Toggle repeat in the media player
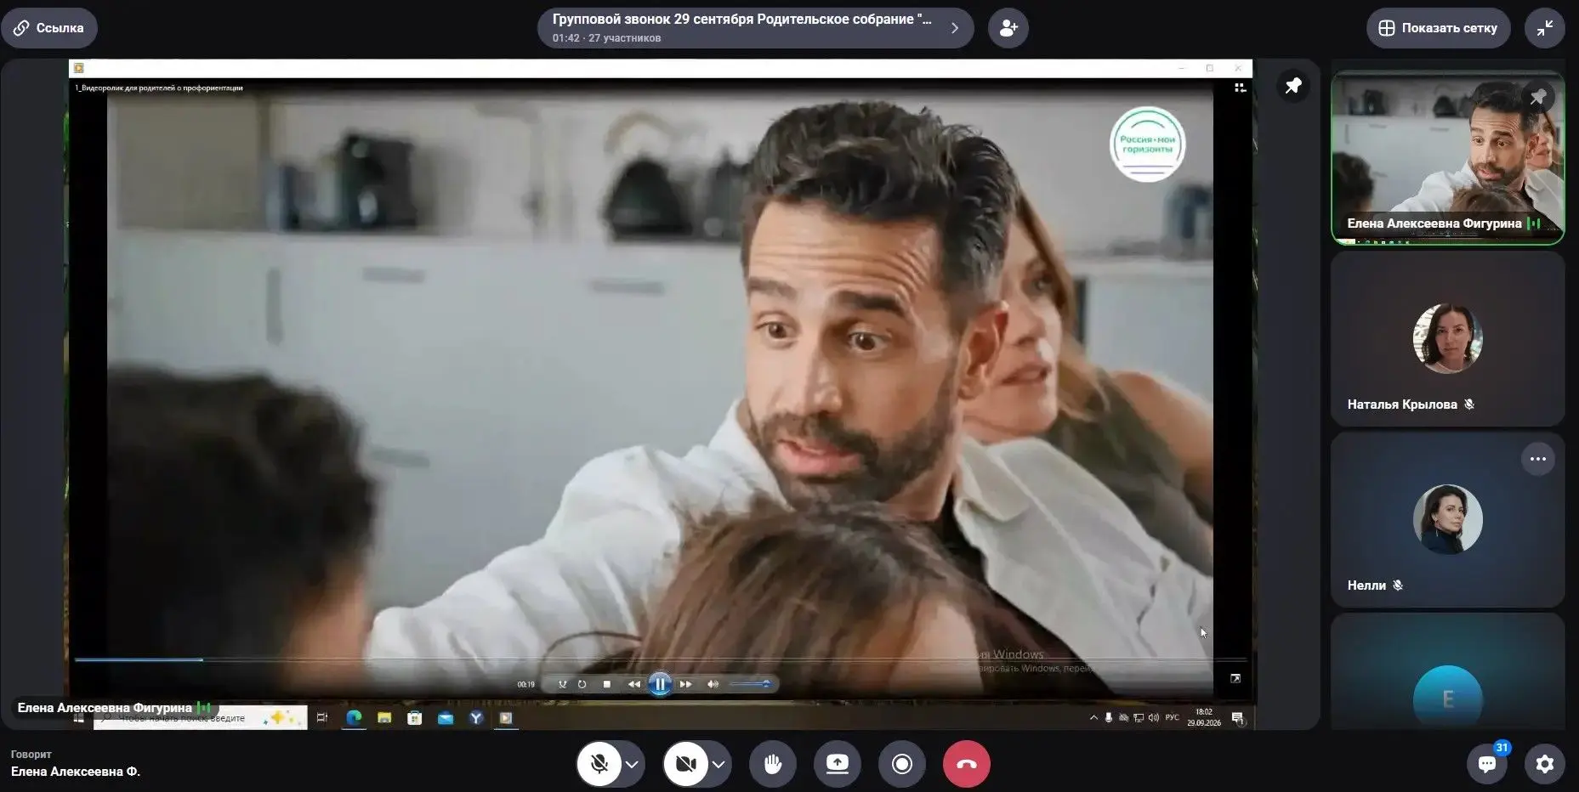Screen dimensions: 1579x792 (582, 684)
